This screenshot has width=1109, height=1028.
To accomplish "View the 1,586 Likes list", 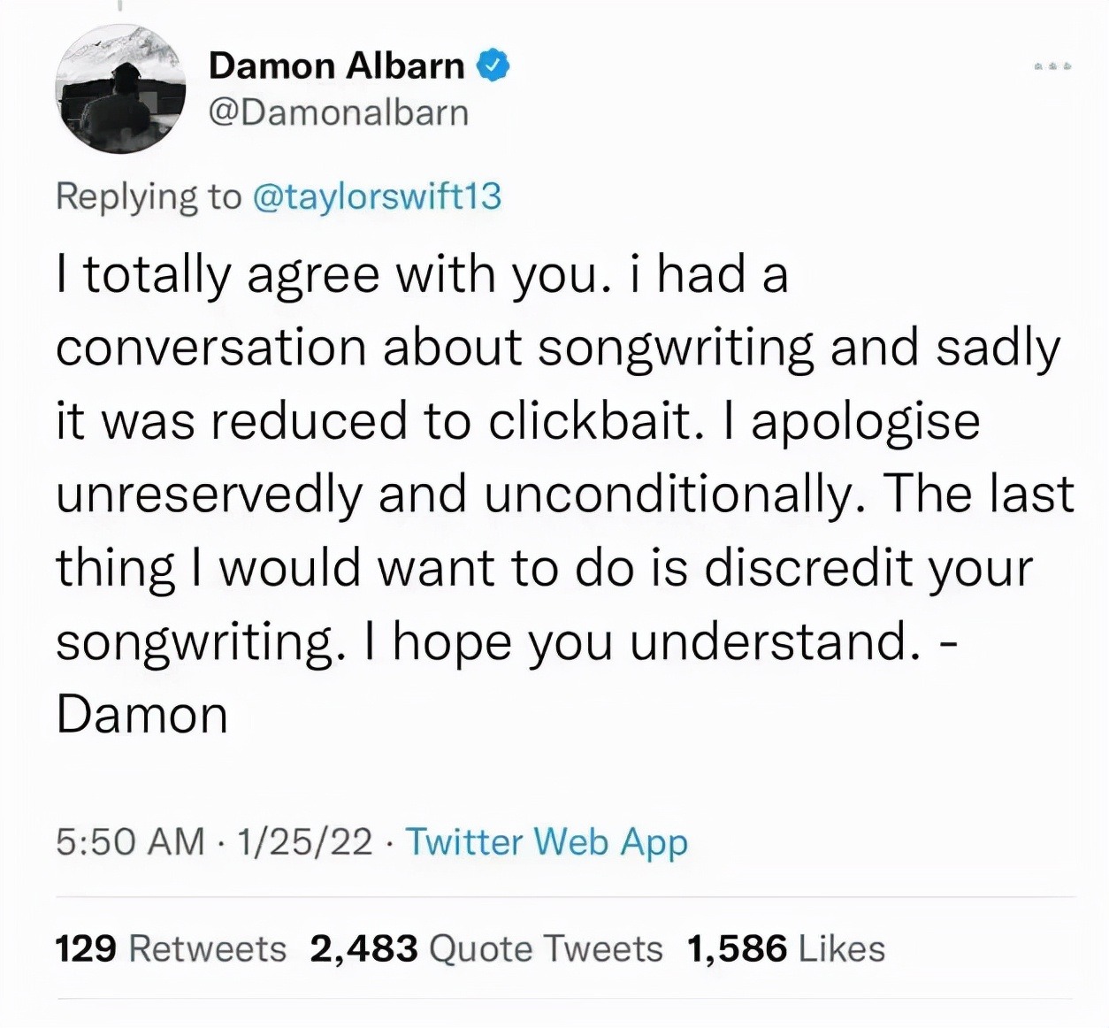I will click(785, 948).
